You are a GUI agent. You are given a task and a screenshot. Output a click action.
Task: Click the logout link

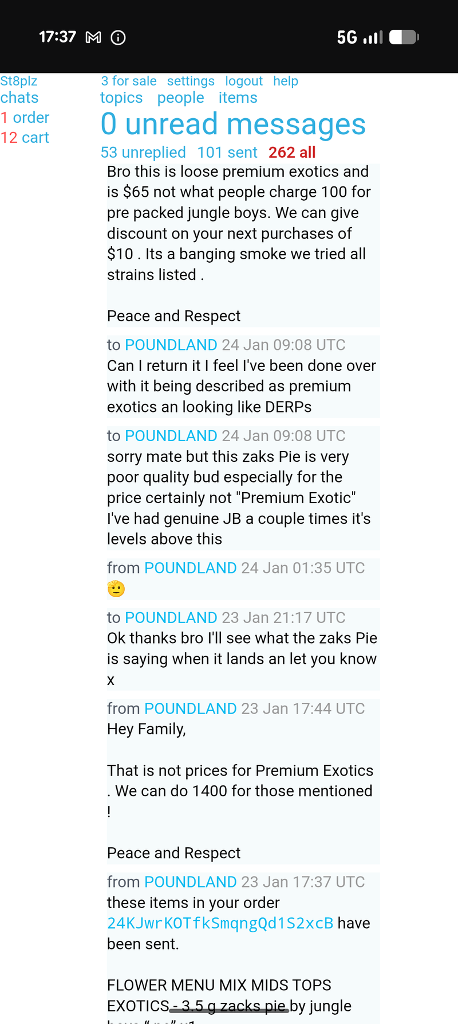(x=244, y=81)
